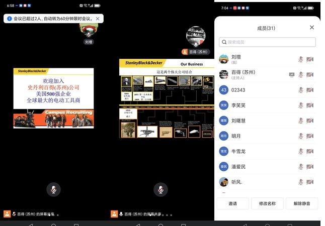The image size is (325, 226).
Task: Open 听风.'s avatar in the member list
Action: point(224,182)
